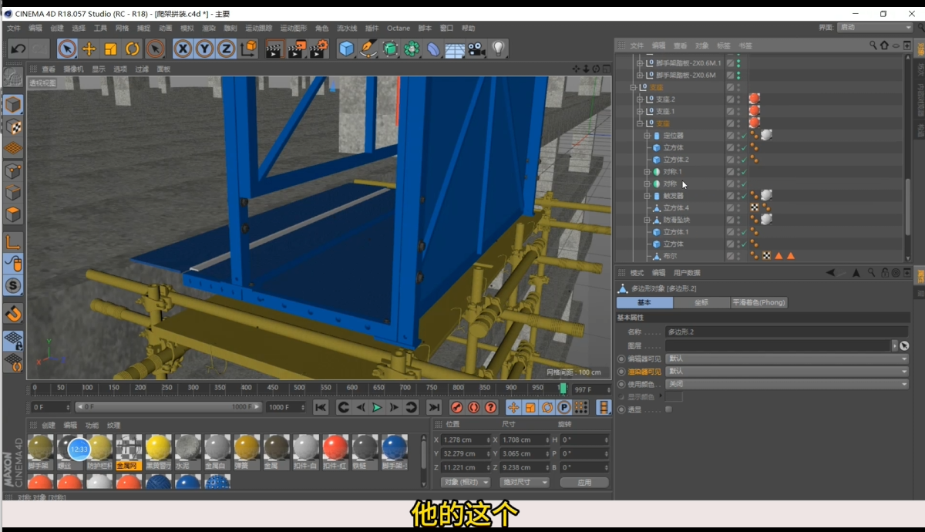Image resolution: width=925 pixels, height=532 pixels.
Task: Toggle the X axis lock
Action: tap(183, 49)
